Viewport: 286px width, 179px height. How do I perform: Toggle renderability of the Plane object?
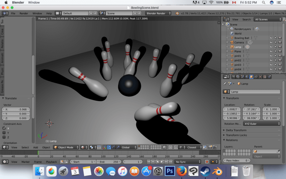[280, 52]
